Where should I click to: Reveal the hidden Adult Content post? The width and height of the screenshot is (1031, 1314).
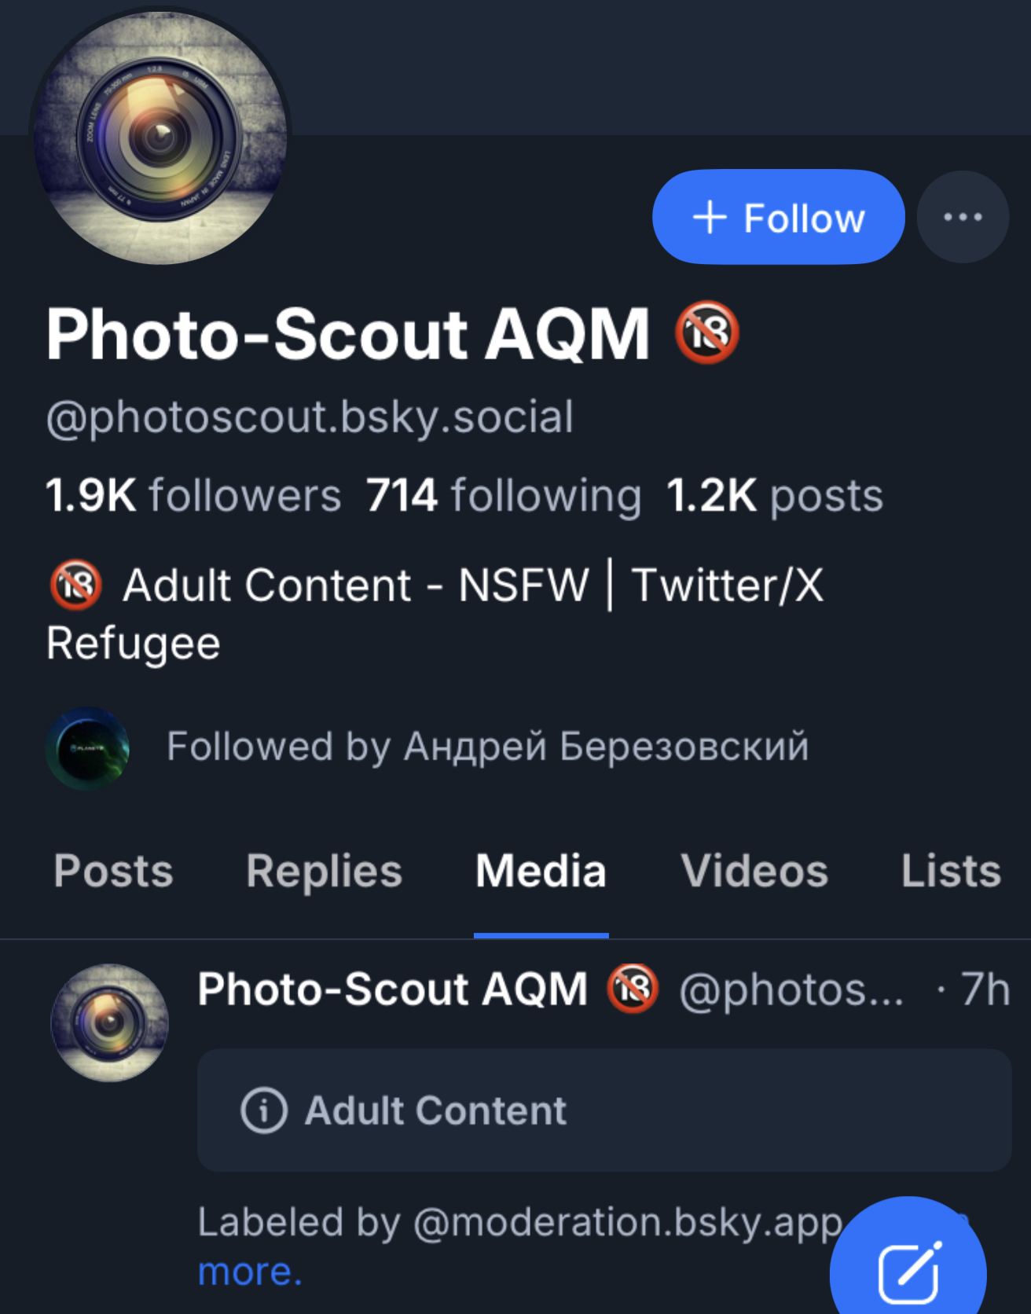pyautogui.click(x=604, y=1110)
